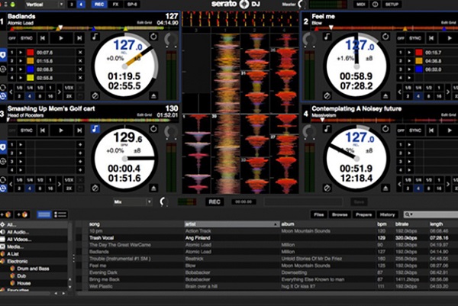
Task: Shift deck 3 loop sizes right
Action: click(x=60, y=184)
